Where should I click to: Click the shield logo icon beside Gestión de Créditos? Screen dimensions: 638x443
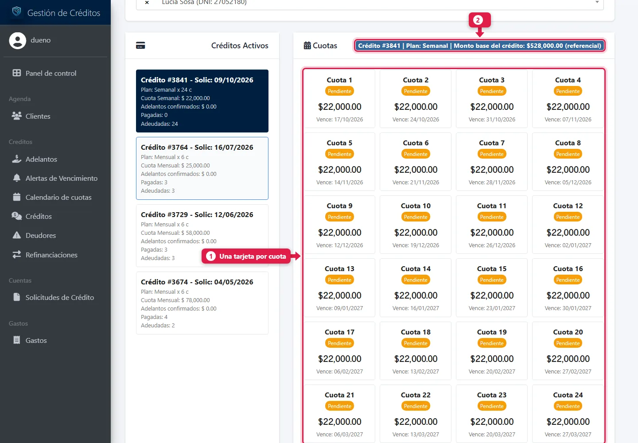pyautogui.click(x=17, y=12)
